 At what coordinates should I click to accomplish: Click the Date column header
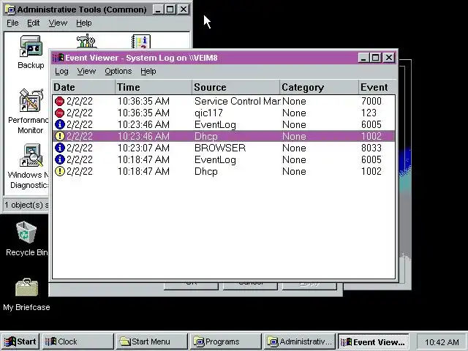coord(83,87)
